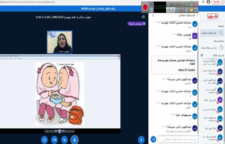Collapse the public chat panel with chevron
The height and width of the screenshot is (144, 225).
click(x=197, y=15)
